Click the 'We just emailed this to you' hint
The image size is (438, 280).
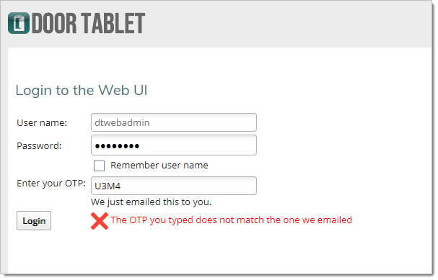[151, 202]
